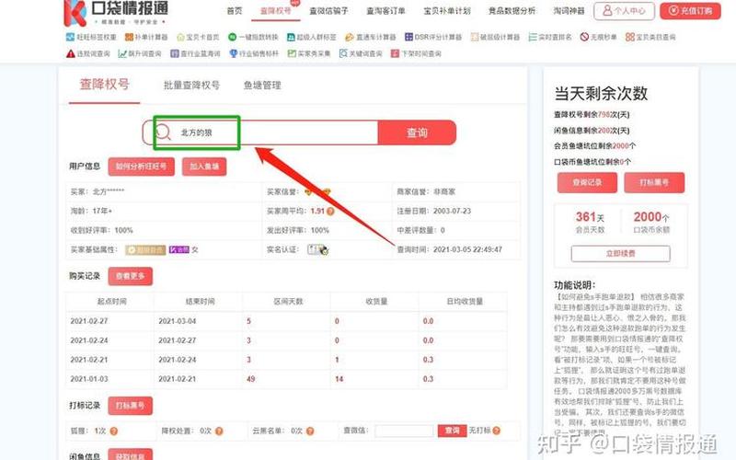736x460 pixels.
Task: Click the 注册日期 2003-07-23 text
Action: [433, 212]
